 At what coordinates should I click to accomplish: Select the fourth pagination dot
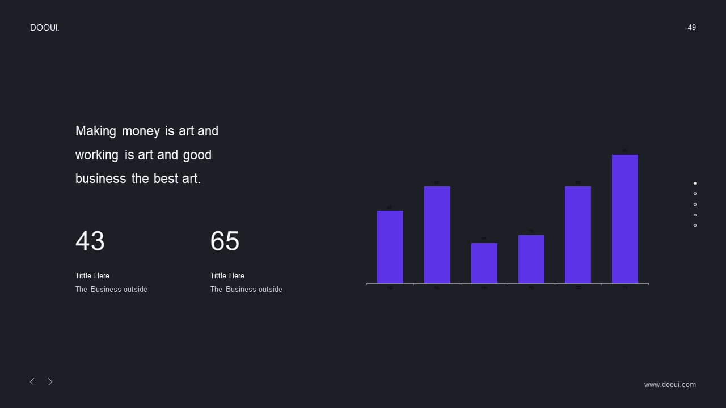[695, 215]
